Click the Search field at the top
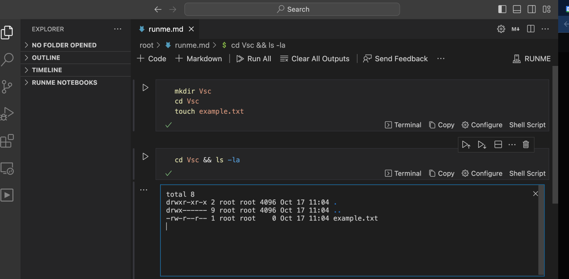The width and height of the screenshot is (569, 279). 292,9
